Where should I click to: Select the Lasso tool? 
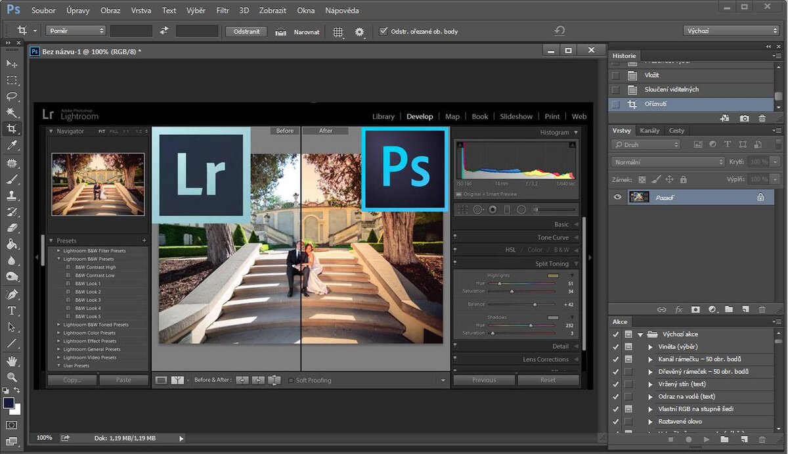click(x=12, y=97)
